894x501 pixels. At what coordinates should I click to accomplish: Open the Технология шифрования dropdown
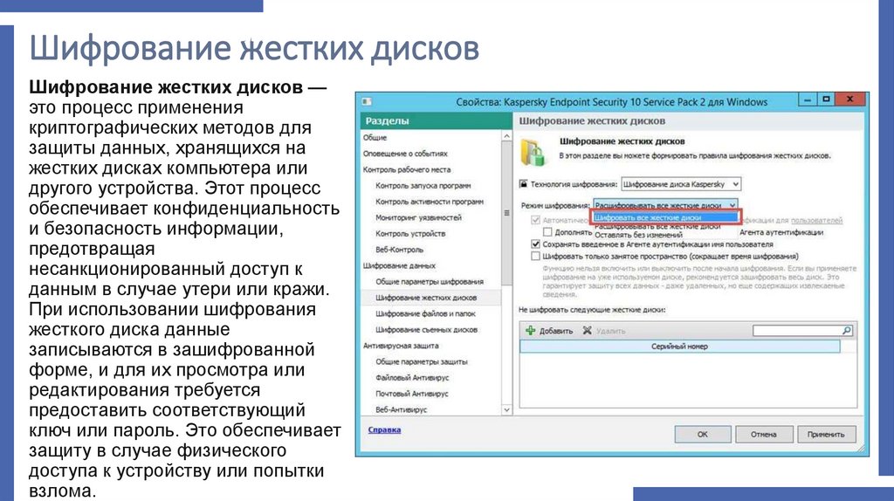[681, 184]
